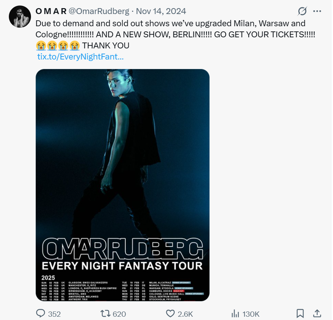Open the Grok explain icon
The height and width of the screenshot is (320, 333).
(302, 11)
